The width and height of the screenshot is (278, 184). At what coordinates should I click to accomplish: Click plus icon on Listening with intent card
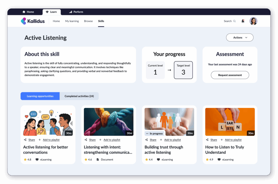coord(100,140)
